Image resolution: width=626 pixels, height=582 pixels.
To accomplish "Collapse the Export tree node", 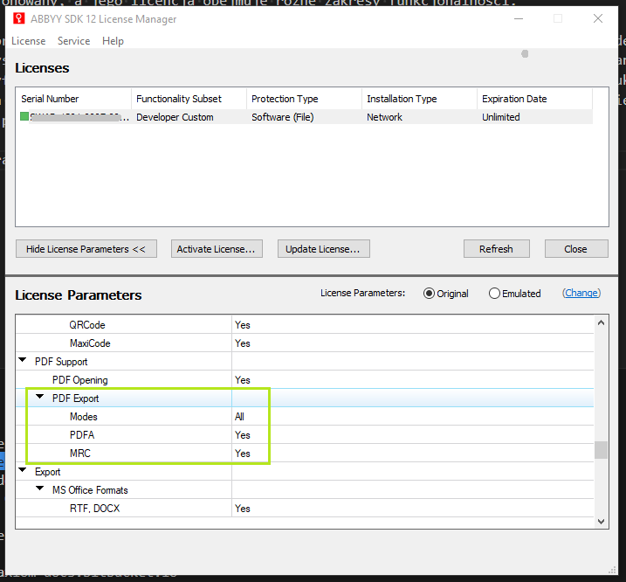I will [23, 470].
